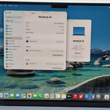Go back with the left chevron

pos(26,13)
